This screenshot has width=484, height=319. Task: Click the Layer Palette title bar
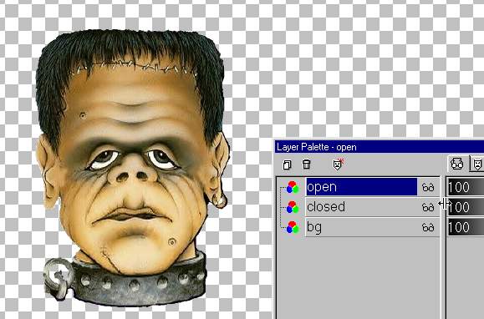pos(380,147)
